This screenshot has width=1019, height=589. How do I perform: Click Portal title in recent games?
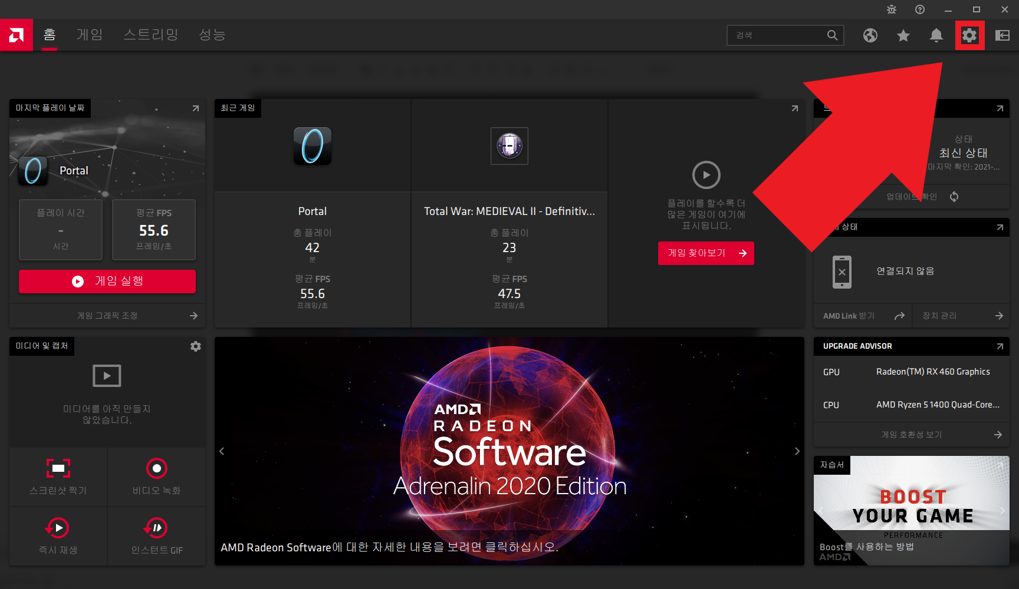313,211
